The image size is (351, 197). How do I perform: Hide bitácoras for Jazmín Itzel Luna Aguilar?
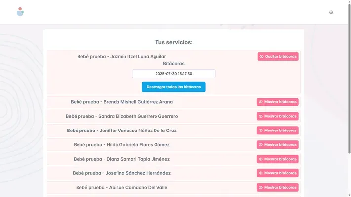(x=278, y=56)
